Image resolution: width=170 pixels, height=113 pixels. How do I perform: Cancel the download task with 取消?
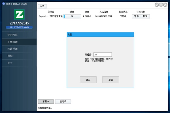(145, 16)
